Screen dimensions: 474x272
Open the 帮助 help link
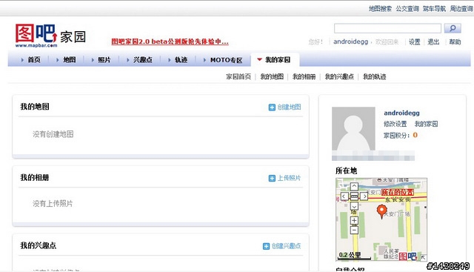coord(455,42)
